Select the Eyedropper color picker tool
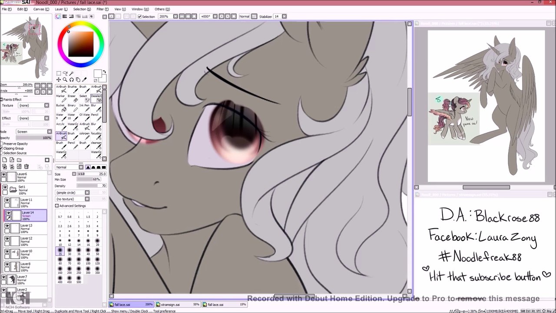This screenshot has width=556, height=313. click(84, 80)
